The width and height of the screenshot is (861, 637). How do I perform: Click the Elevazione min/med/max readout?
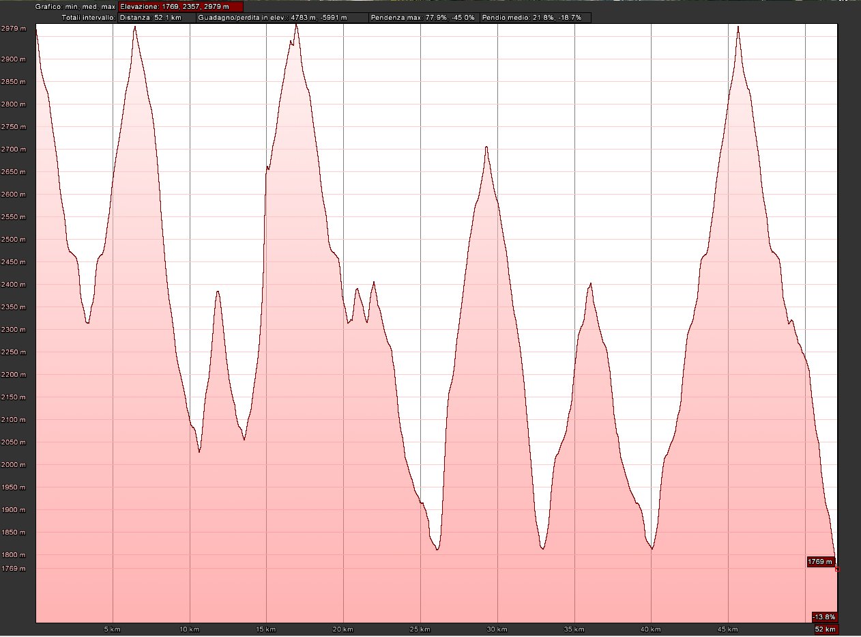click(180, 7)
